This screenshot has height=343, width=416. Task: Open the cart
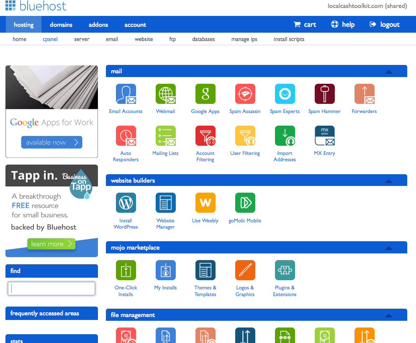click(x=305, y=25)
